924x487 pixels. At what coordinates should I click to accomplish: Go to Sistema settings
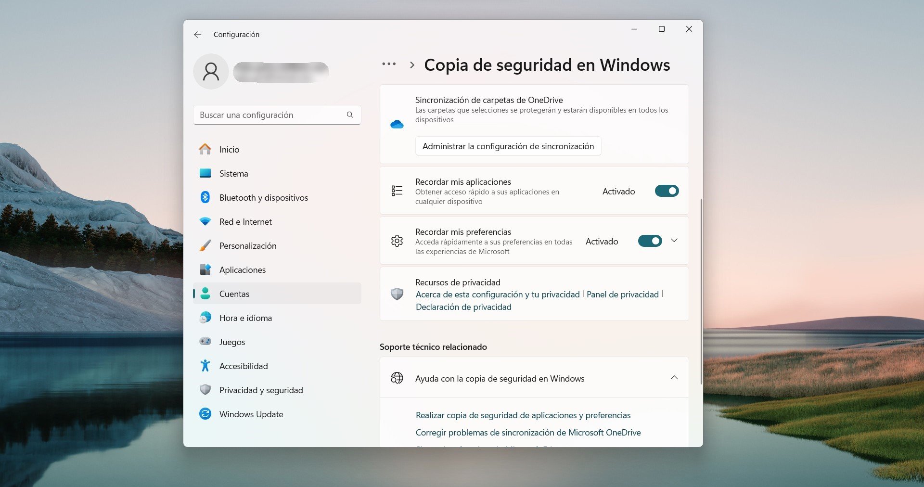tap(277, 173)
